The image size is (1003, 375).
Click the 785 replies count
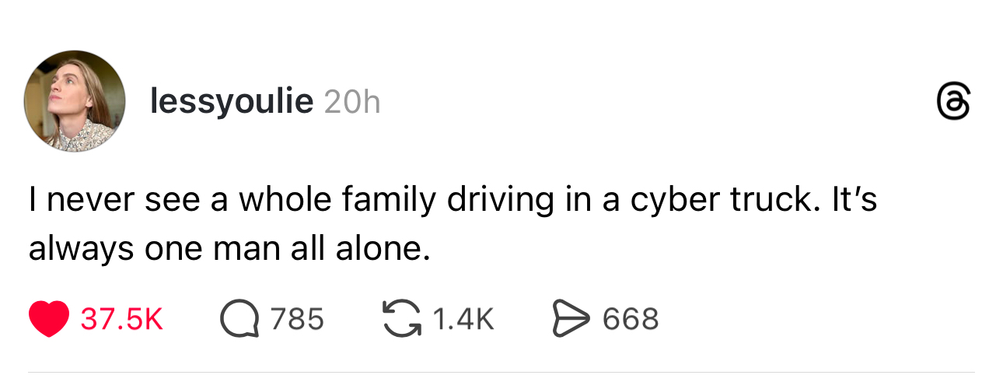297,320
